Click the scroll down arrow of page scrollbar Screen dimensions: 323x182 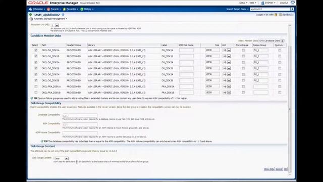click(x=290, y=174)
